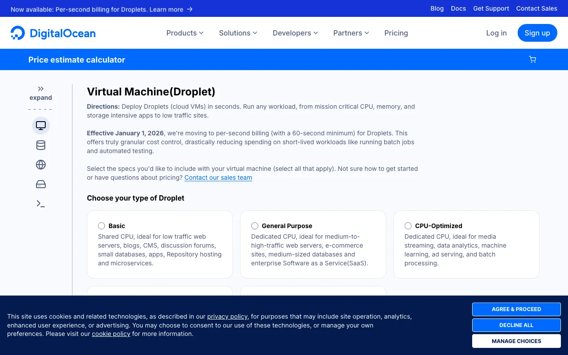
Task: Open the privacy policy link
Action: pyautogui.click(x=227, y=316)
